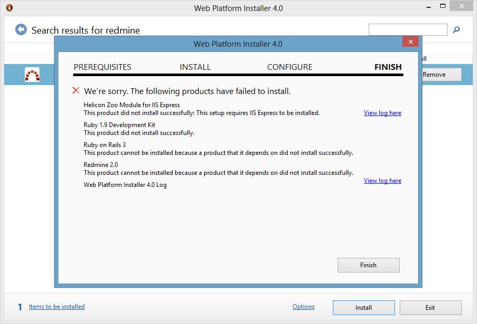Click 'We're sorry' failure heading

pos(187,91)
